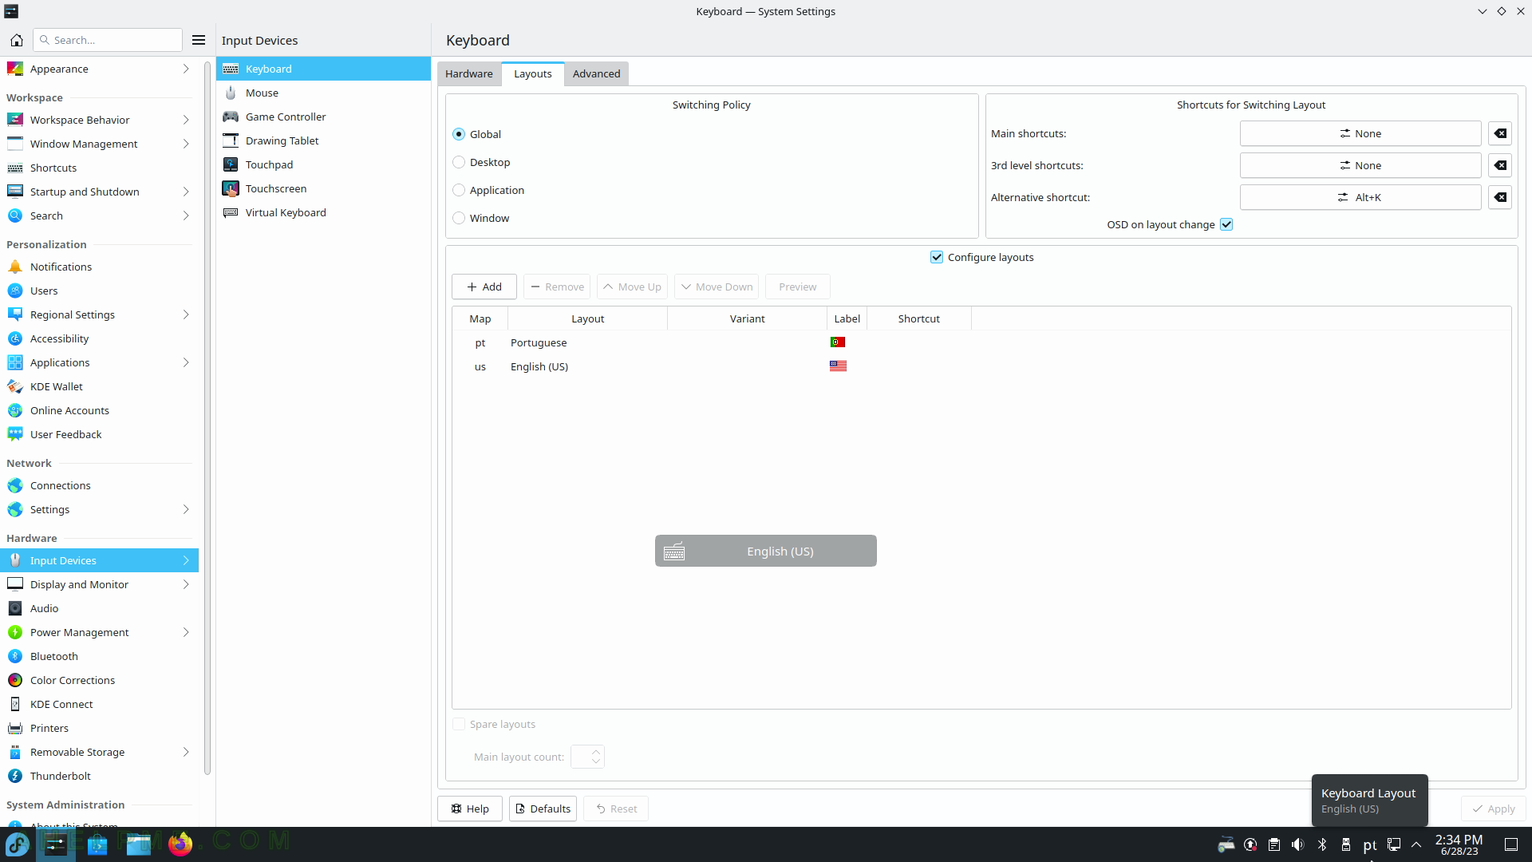Open Printers settings
1532x862 pixels.
(x=99, y=728)
